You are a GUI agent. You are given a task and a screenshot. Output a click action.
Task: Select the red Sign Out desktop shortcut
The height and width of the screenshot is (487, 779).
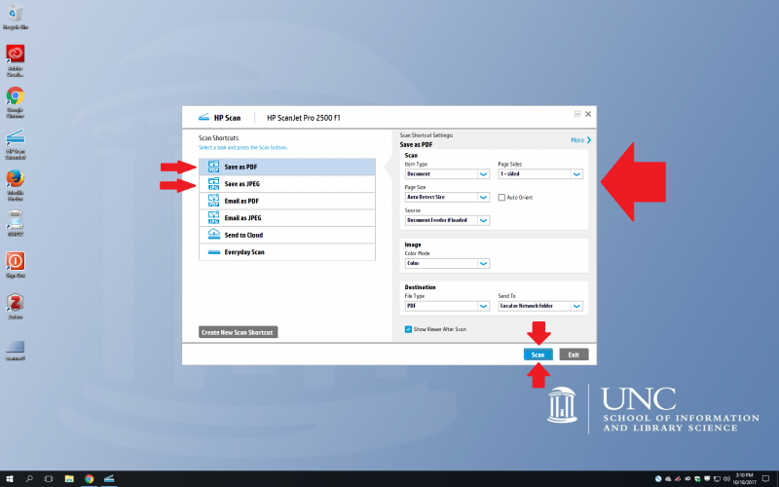[x=15, y=264]
